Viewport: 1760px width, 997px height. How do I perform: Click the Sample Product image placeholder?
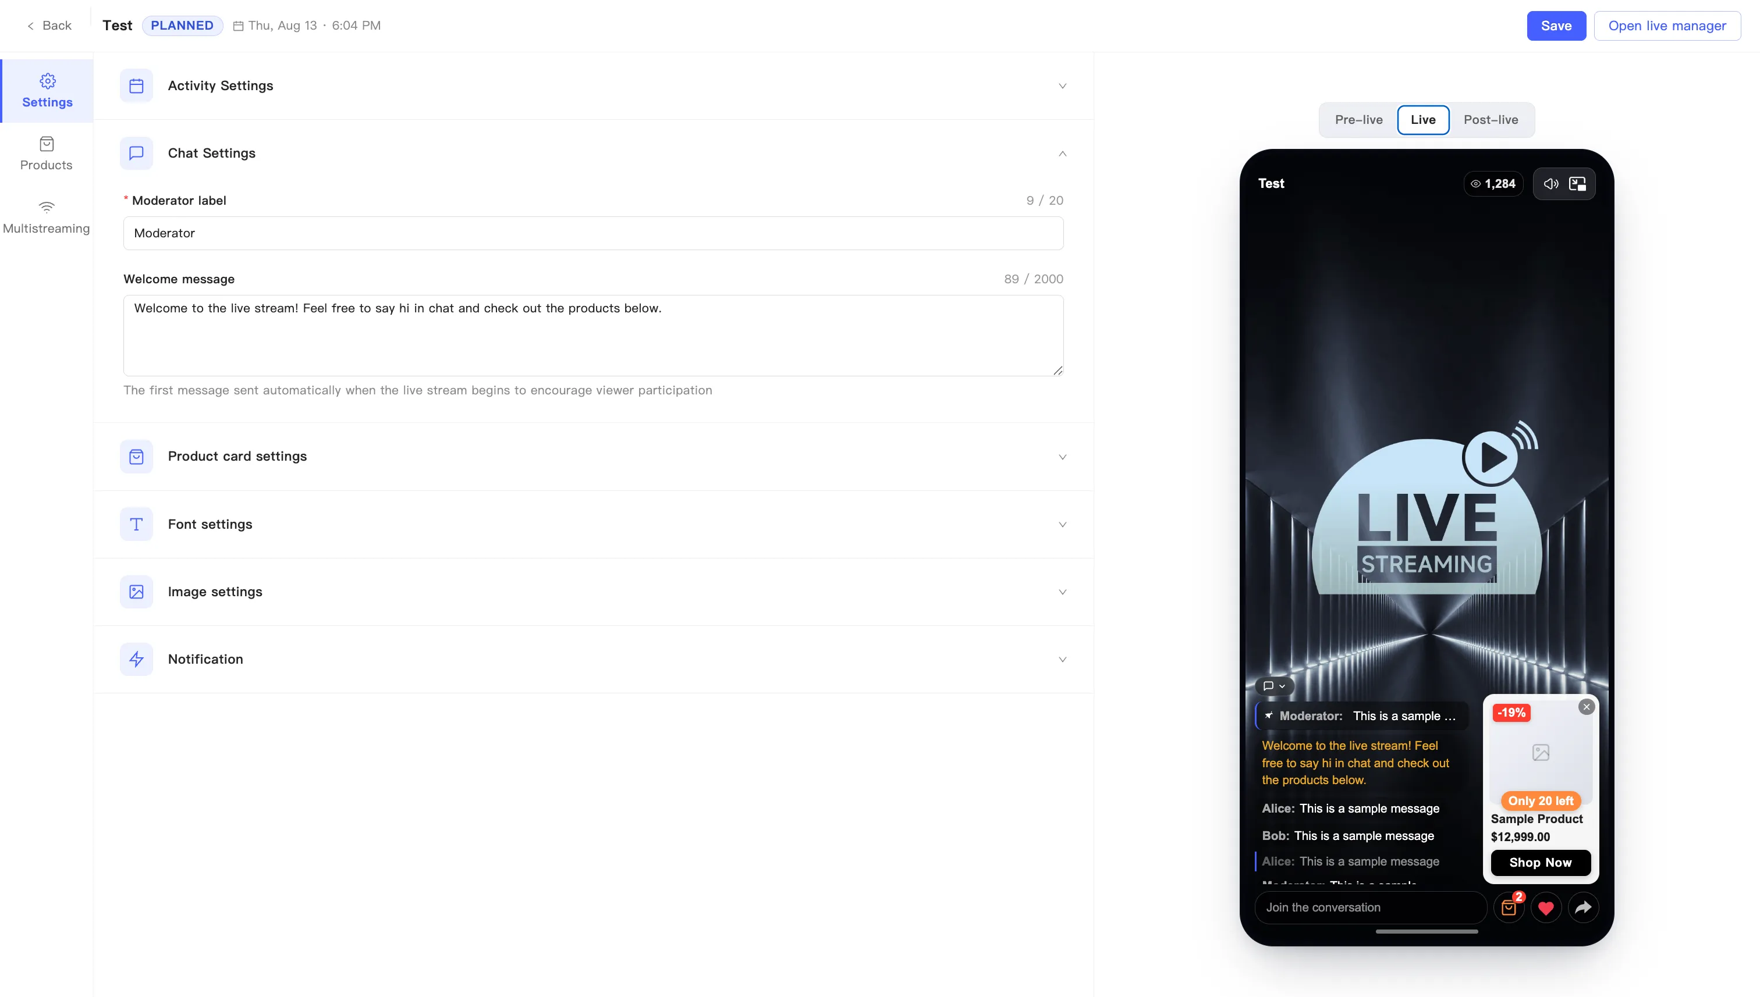(1541, 753)
